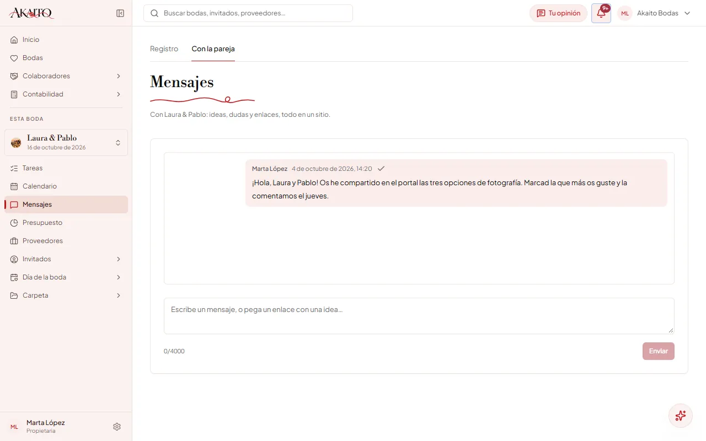Open Akaito Bodas account dropdown
706x441 pixels.
pos(654,13)
